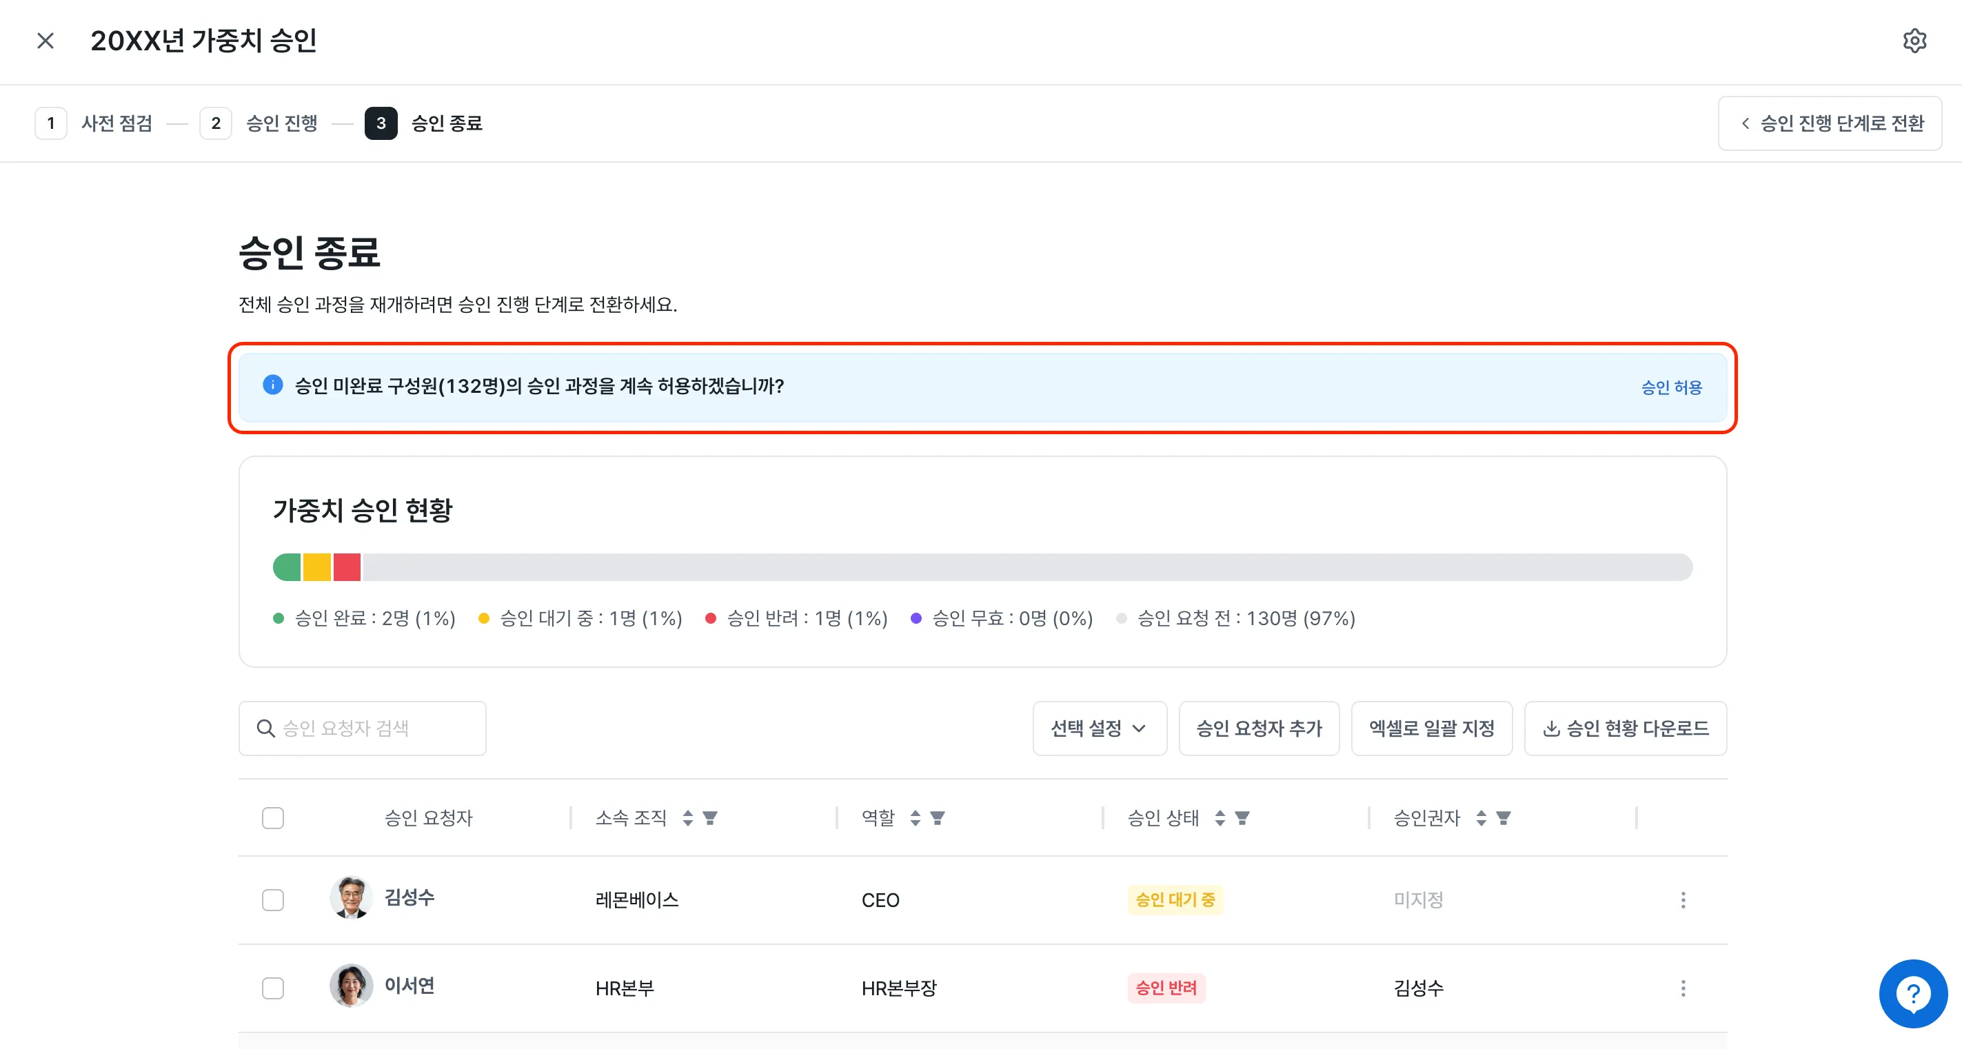The width and height of the screenshot is (1962, 1049).
Task: Click legend item 승인 요청 전 : 130명
Action: pos(1235,618)
